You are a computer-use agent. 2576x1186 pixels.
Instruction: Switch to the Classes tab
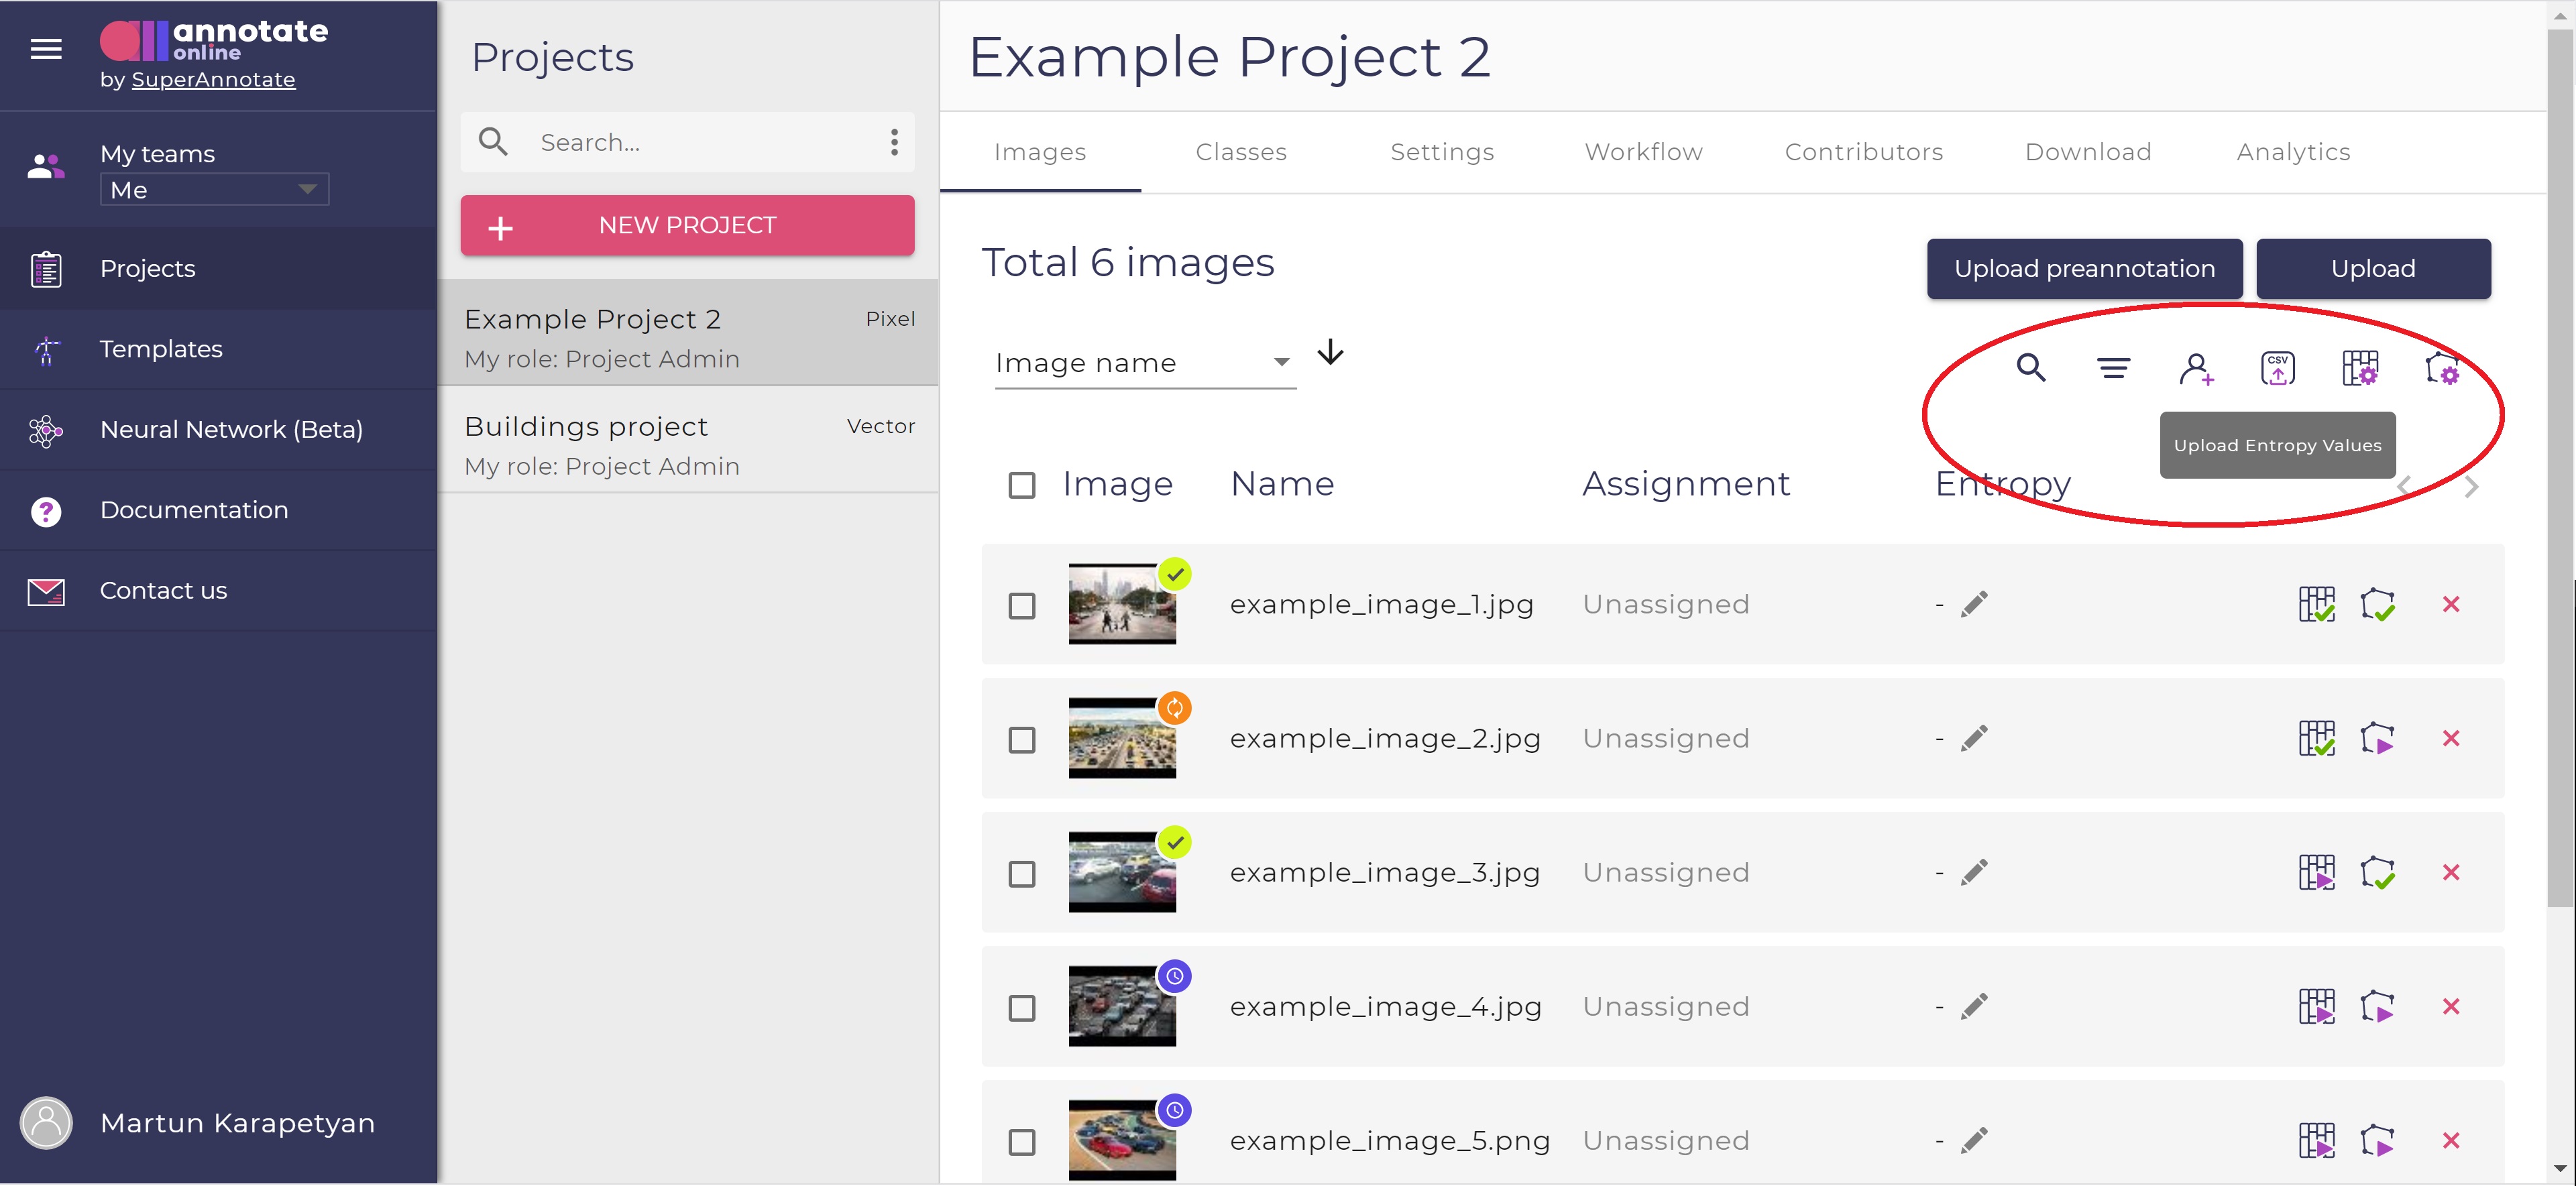pos(1240,152)
